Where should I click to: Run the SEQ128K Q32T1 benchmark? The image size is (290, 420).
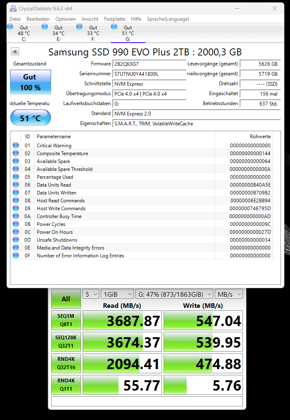point(66,341)
